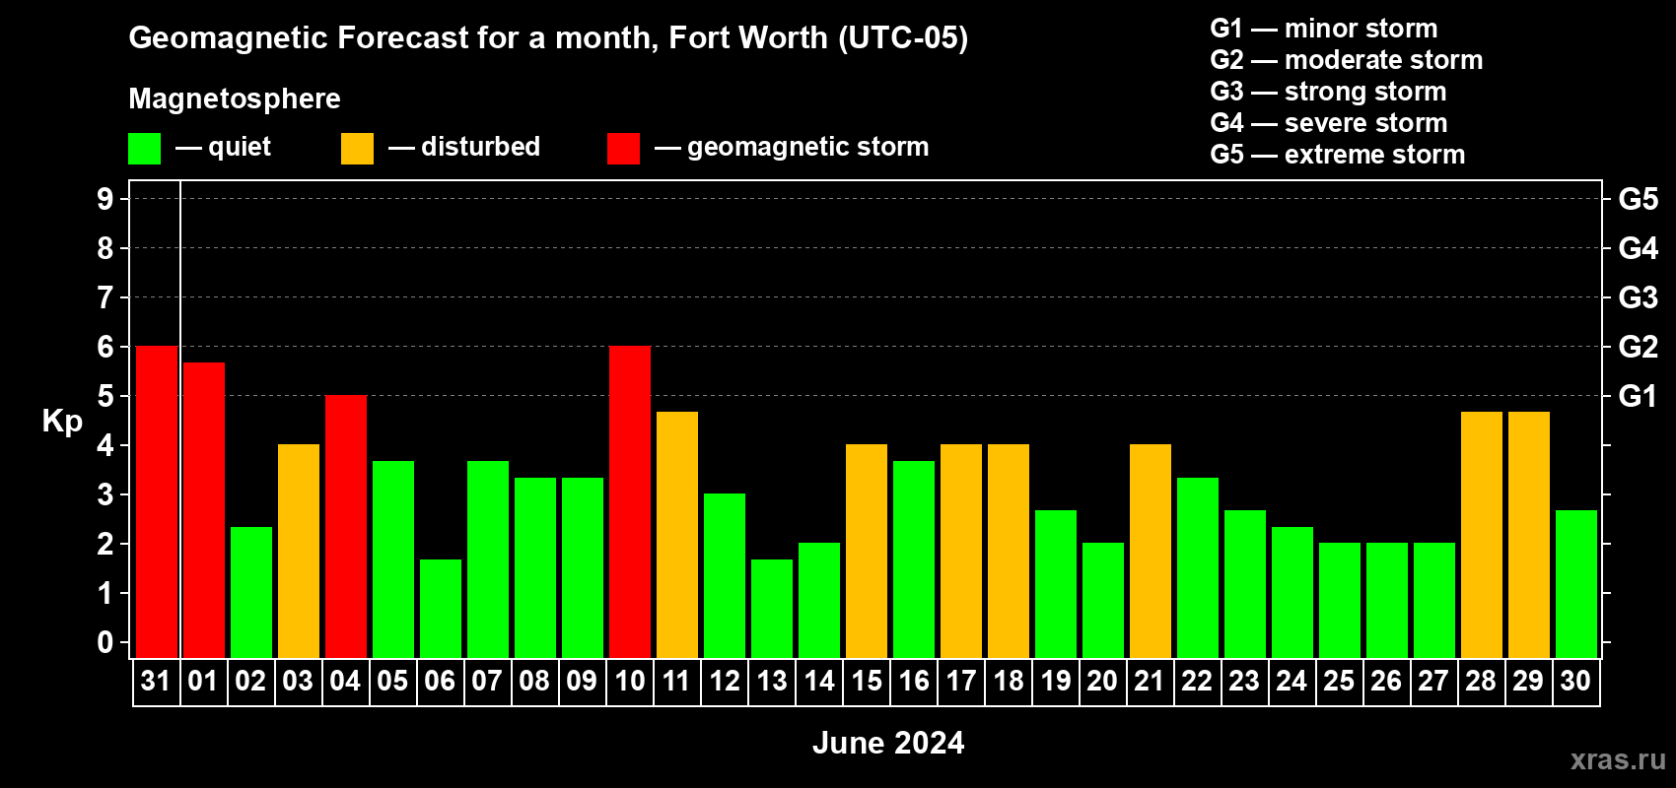Select the red bar for June 01
The height and width of the screenshot is (788, 1676).
tap(204, 509)
